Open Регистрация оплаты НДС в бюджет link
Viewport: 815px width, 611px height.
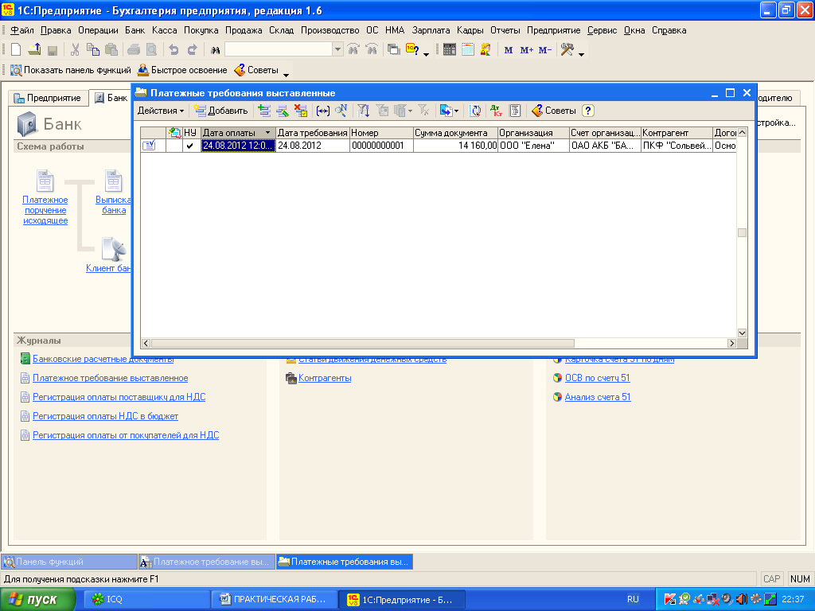click(x=106, y=416)
